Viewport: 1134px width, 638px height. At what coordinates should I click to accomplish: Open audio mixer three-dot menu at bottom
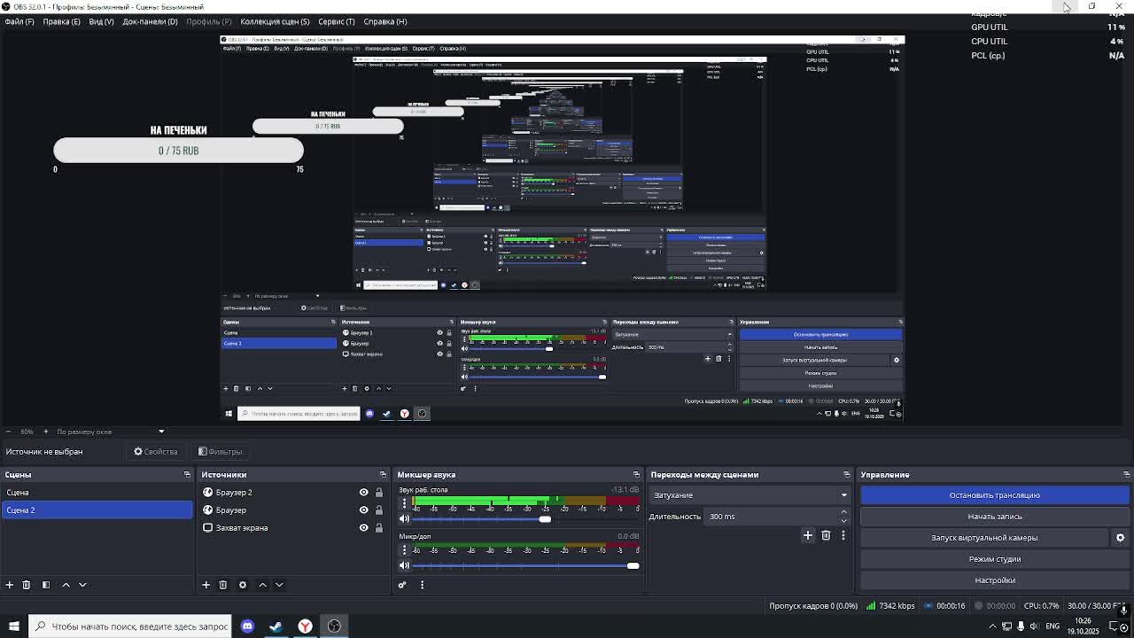pos(422,585)
